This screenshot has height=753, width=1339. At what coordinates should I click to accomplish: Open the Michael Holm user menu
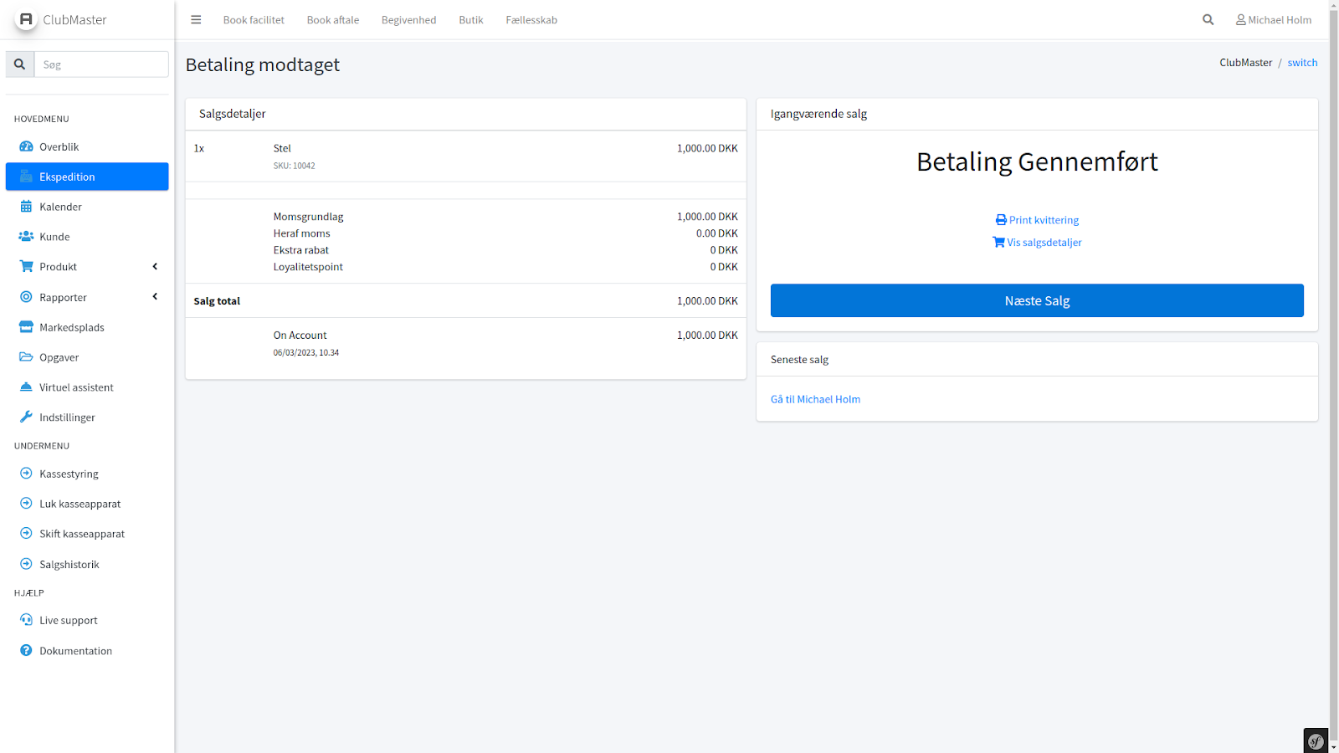[x=1274, y=20]
